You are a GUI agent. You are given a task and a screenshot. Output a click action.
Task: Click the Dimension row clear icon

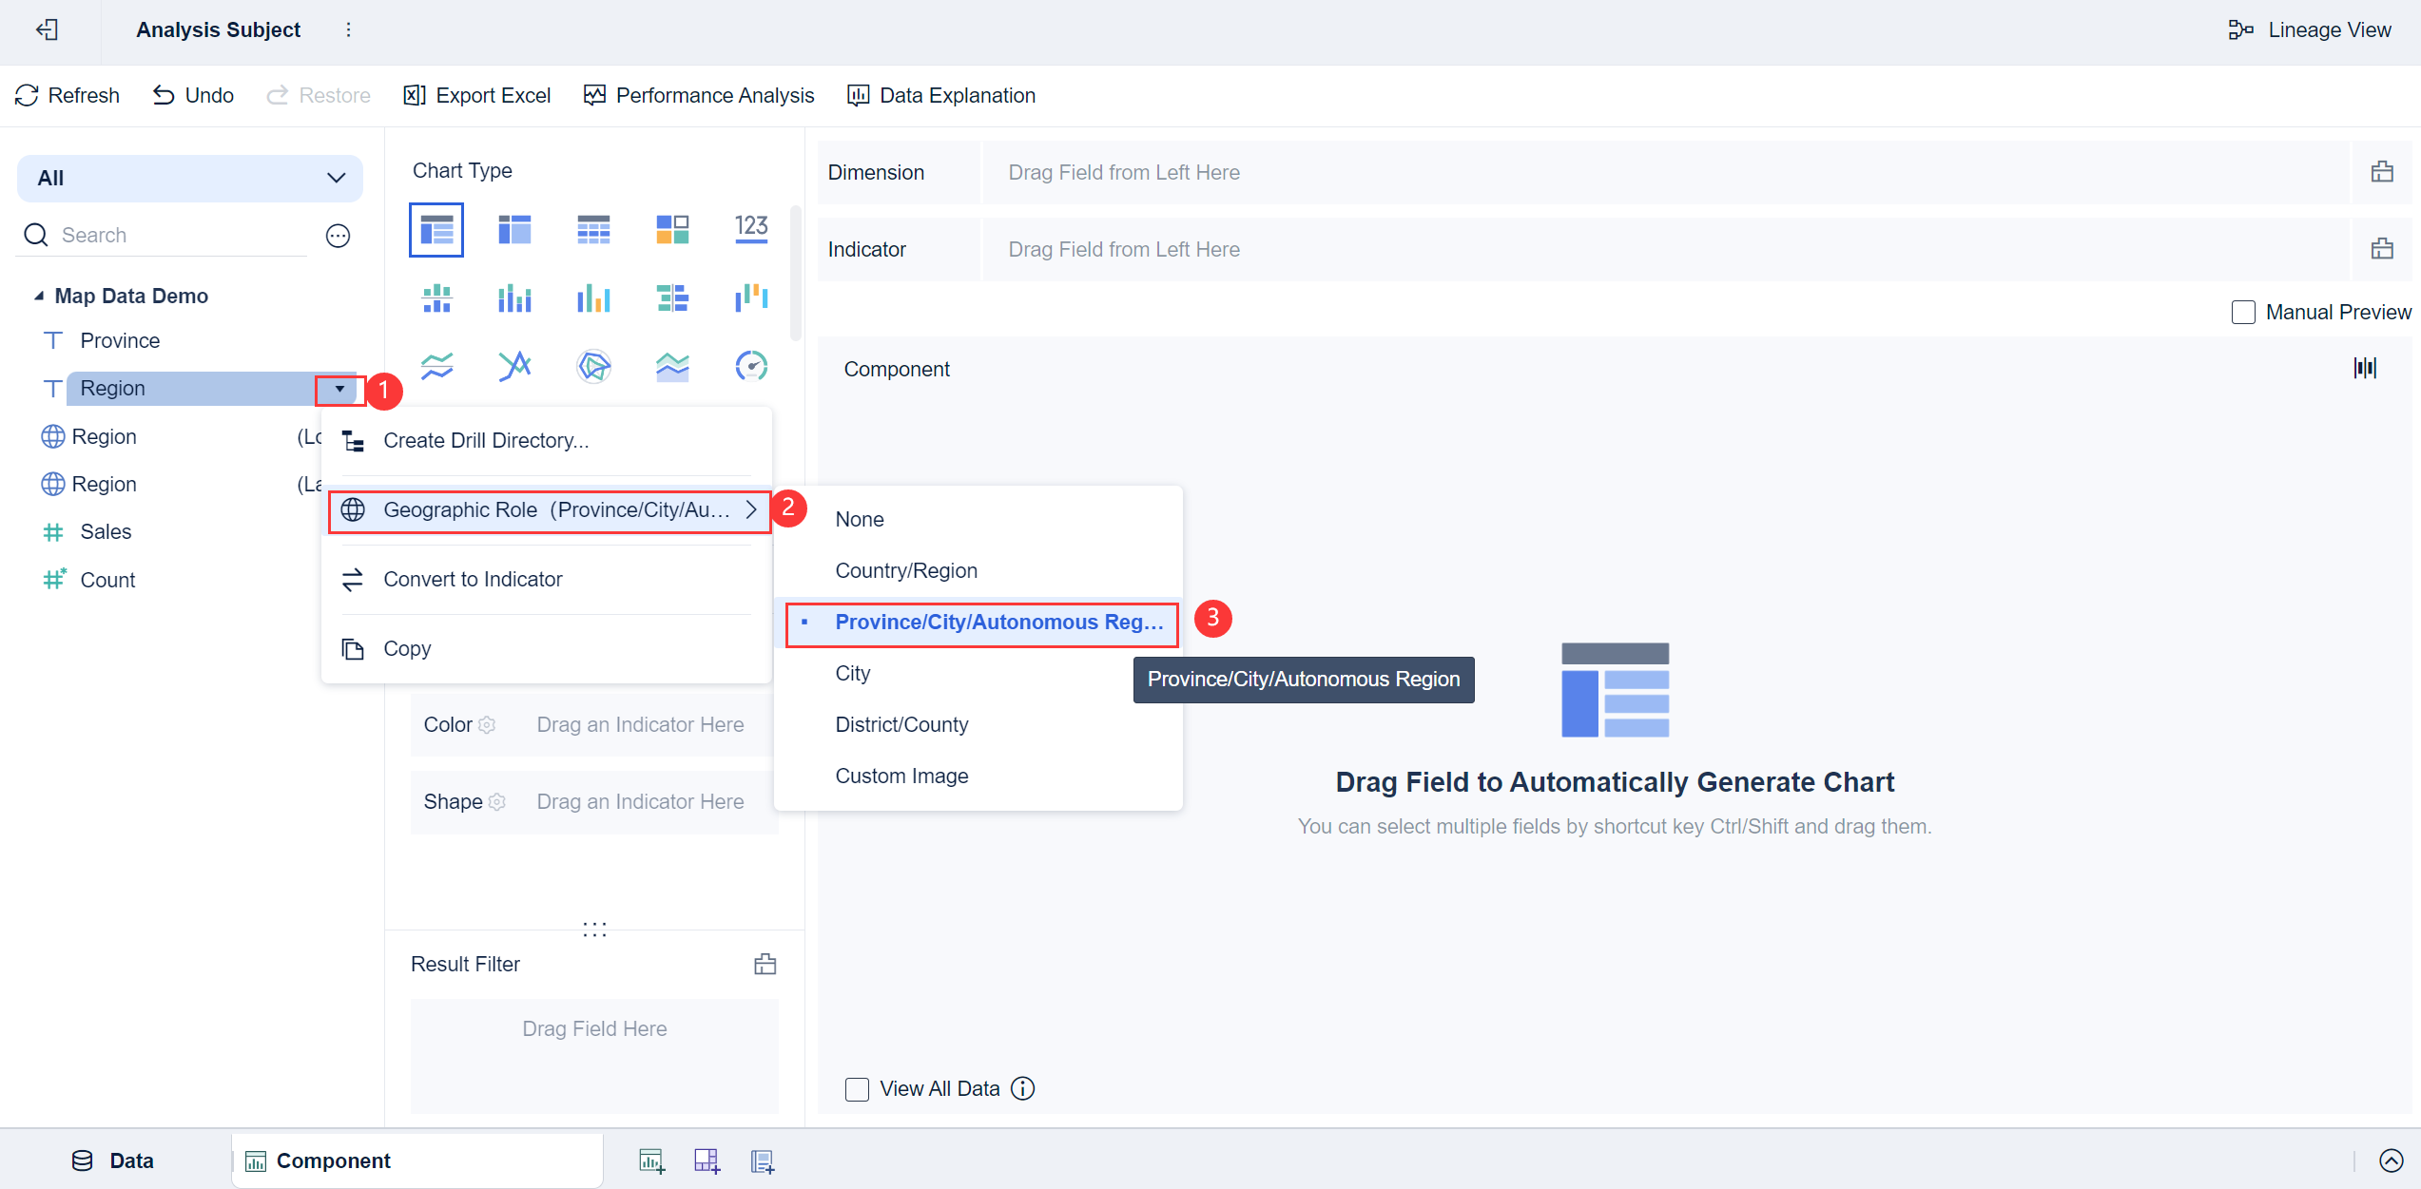coord(2382,172)
